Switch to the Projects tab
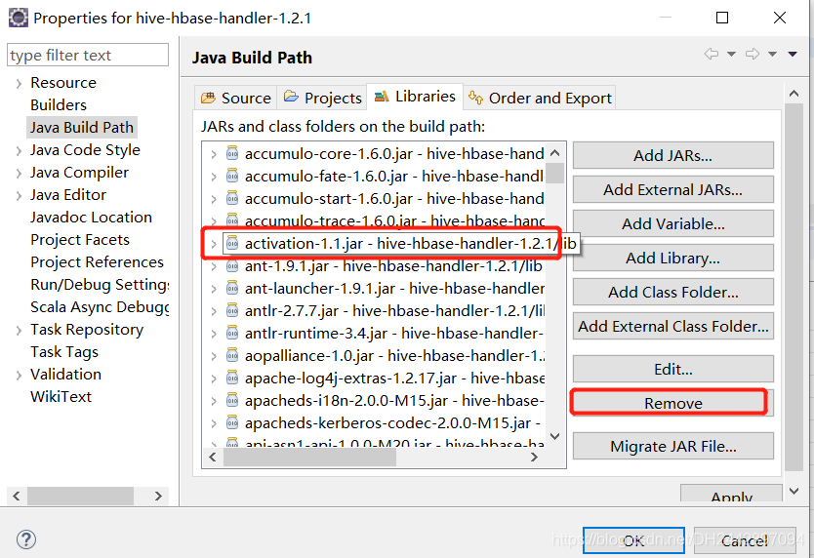Image resolution: width=814 pixels, height=558 pixels. (322, 98)
